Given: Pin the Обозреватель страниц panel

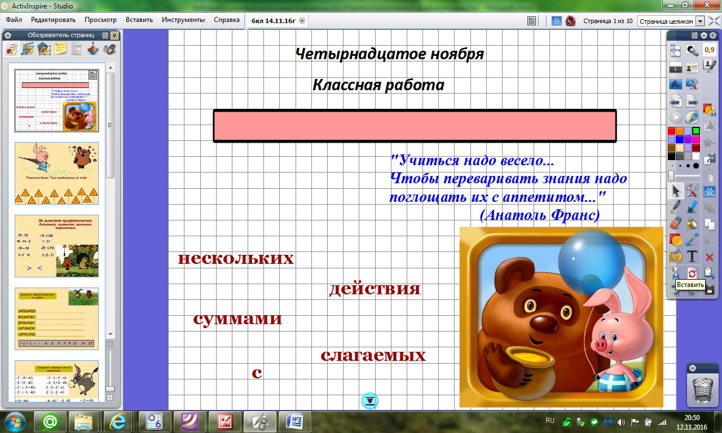Looking at the screenshot, I should tap(115, 35).
